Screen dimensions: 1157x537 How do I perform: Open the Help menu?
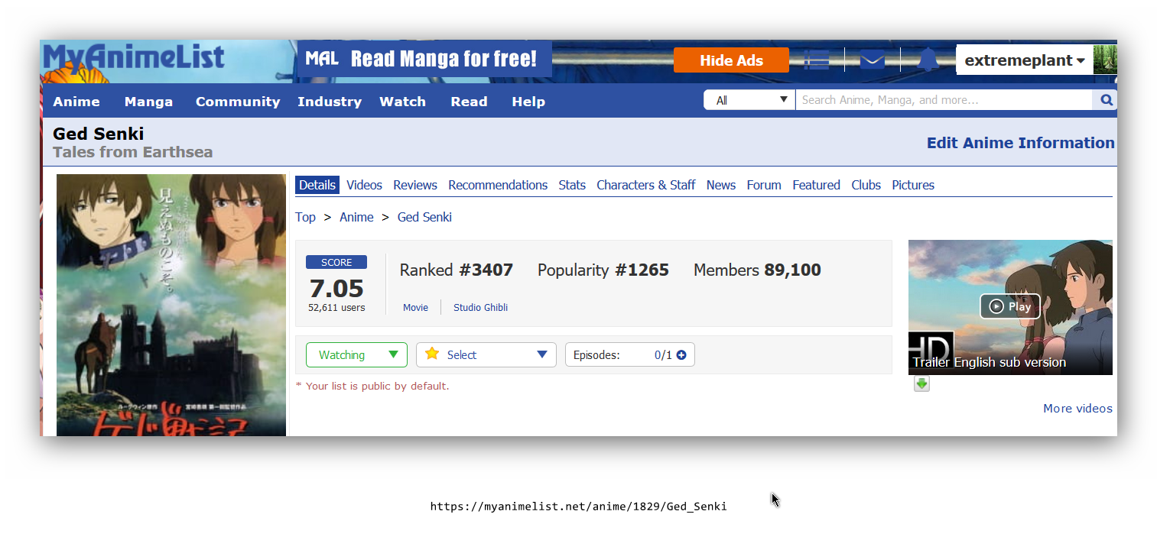coord(528,102)
